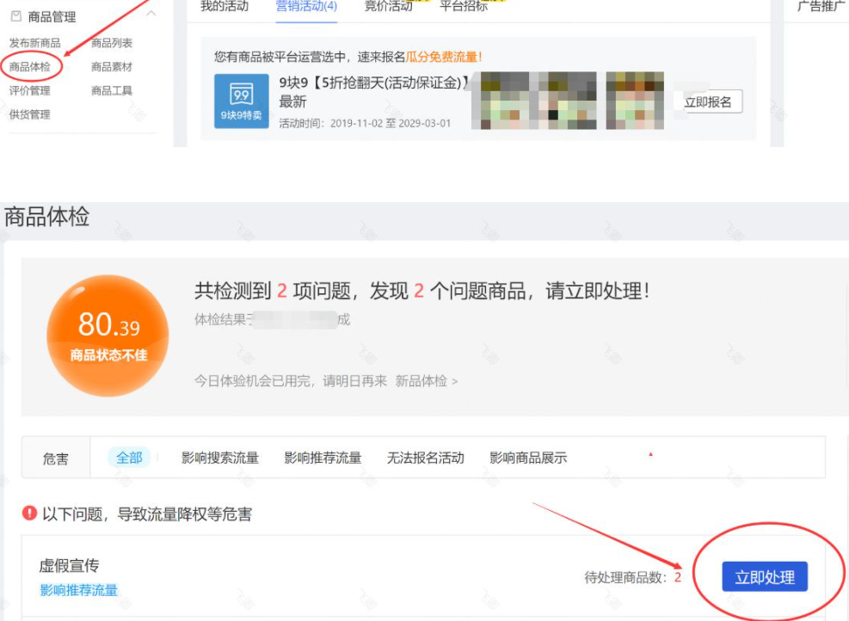Click the 立即处理 button
This screenshot has height=621, width=849.
tap(765, 576)
